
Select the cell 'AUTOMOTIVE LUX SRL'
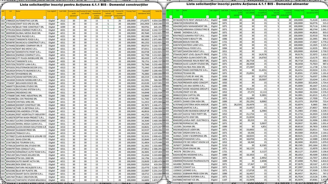coord(31,21)
